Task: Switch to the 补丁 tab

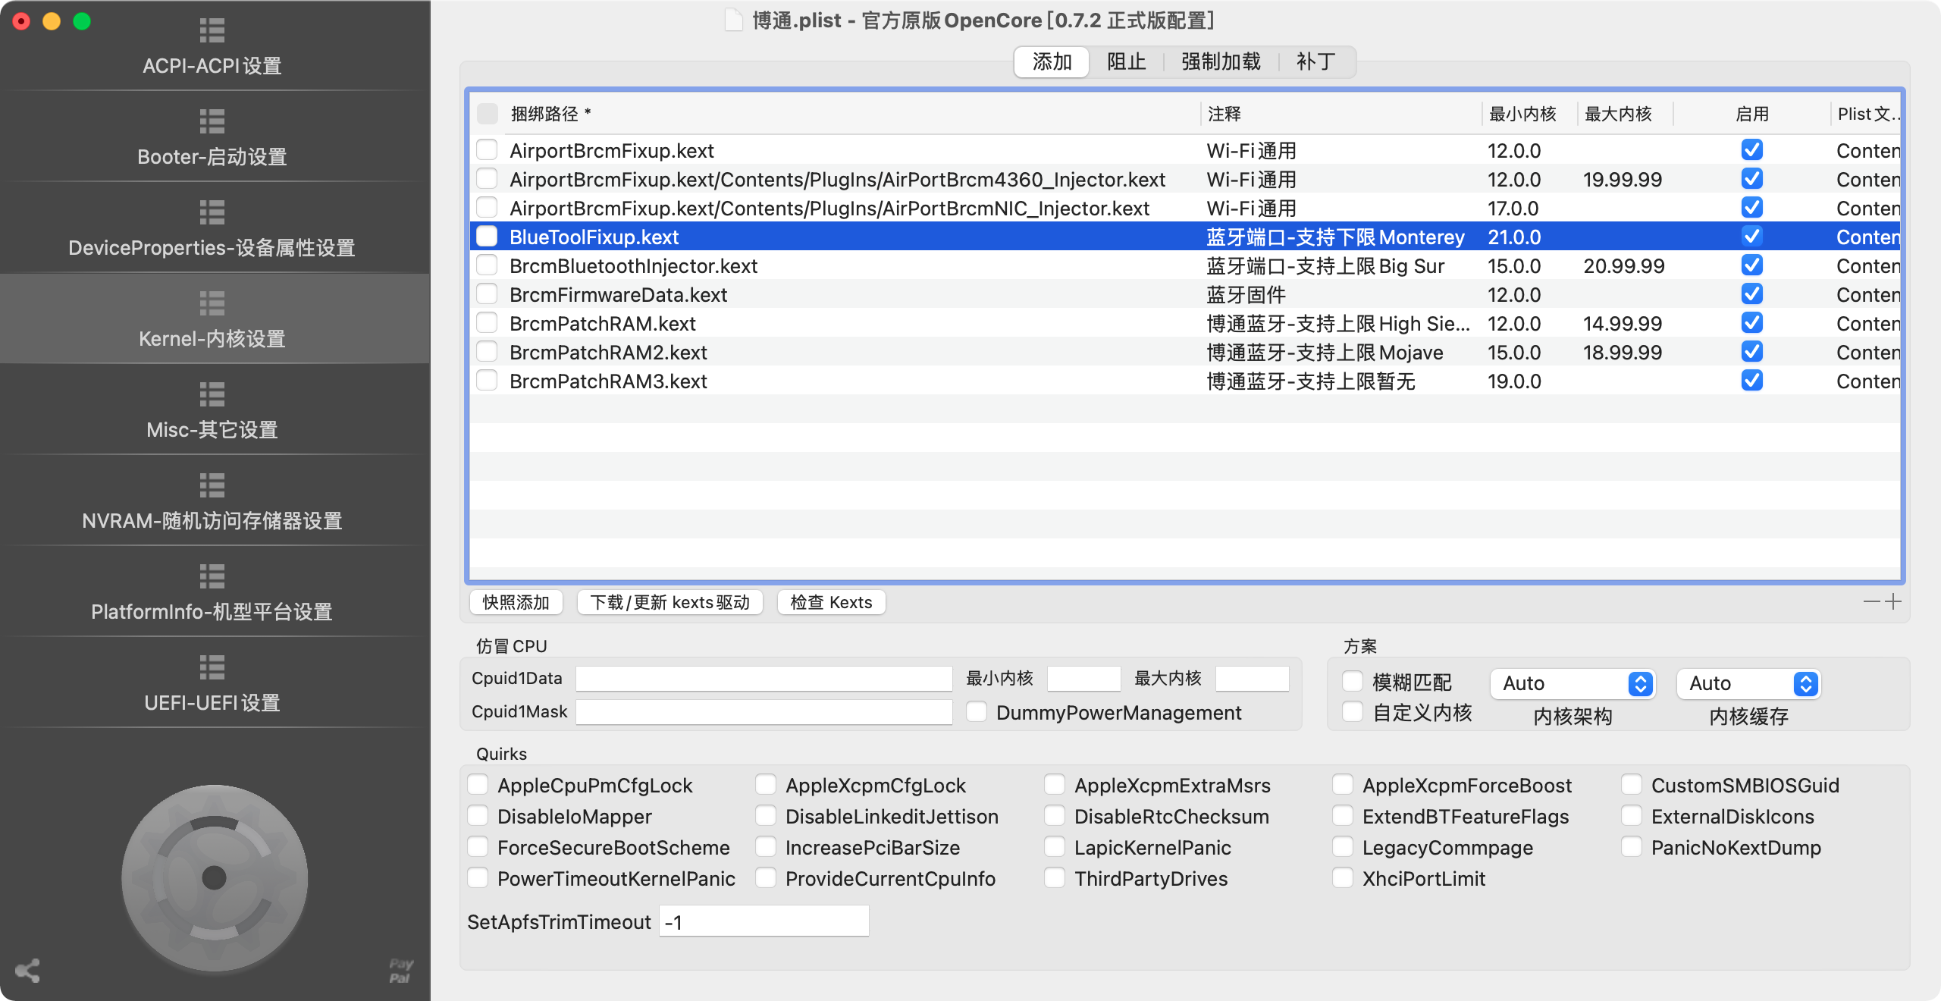Action: click(x=1315, y=61)
